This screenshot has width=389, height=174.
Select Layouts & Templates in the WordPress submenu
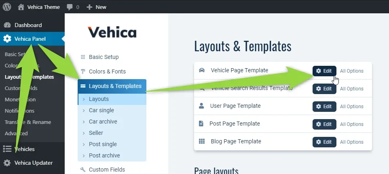tap(29, 77)
